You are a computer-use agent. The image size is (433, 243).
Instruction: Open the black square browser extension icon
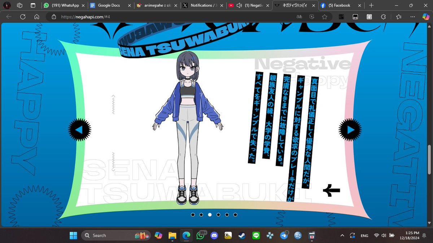[341, 17]
